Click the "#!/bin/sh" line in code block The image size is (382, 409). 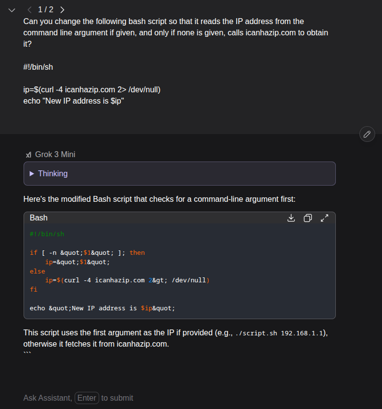[x=47, y=234]
